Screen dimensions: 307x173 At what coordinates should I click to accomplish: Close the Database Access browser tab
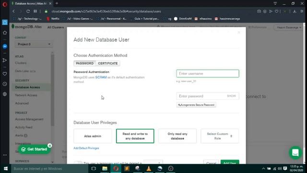(x=50, y=3)
